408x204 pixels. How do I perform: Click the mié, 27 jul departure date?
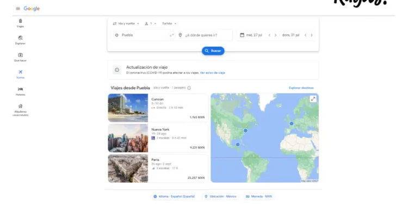[x=254, y=35]
